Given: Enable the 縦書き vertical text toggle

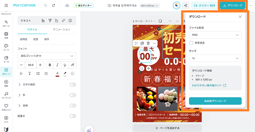Looking at the screenshot, I should click(73, 116).
